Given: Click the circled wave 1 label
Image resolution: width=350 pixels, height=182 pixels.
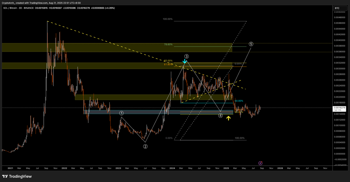Looking at the screenshot, I should [x=122, y=113].
